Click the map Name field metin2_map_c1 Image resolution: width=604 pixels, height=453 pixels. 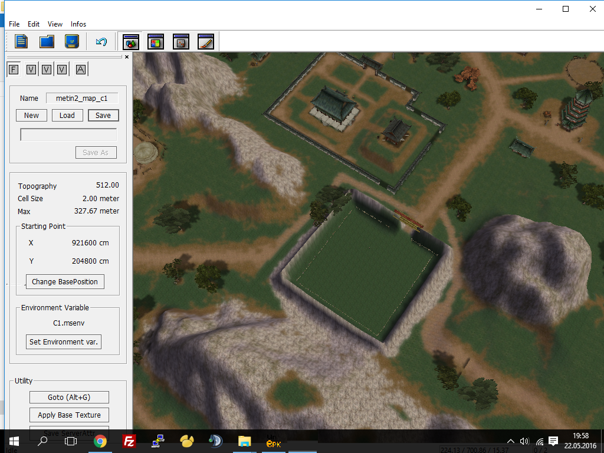81,99
